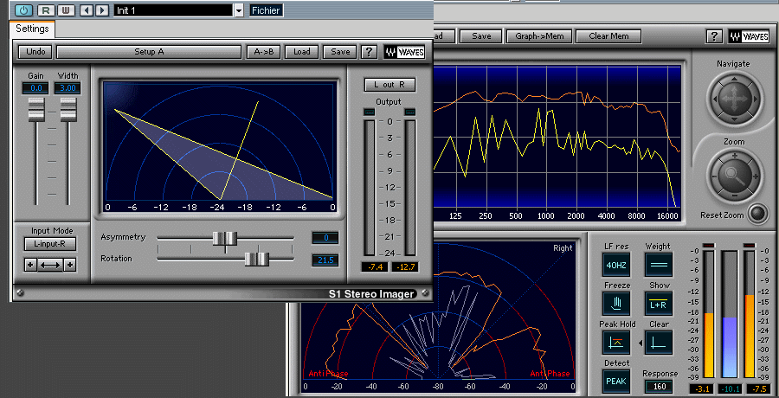779x398 pixels.
Task: Toggle the Detect PEAK button
Action: (616, 381)
